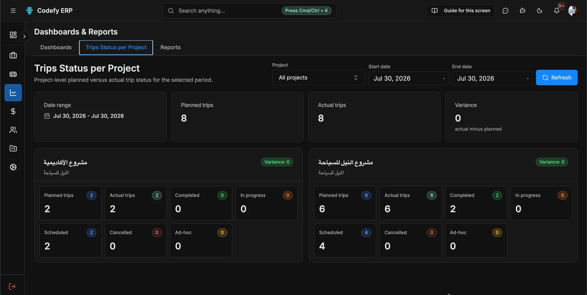This screenshot has height=295, width=587.
Task: Click Variance: 0 badge of مشروع الأكاديمية
Action: [277, 162]
